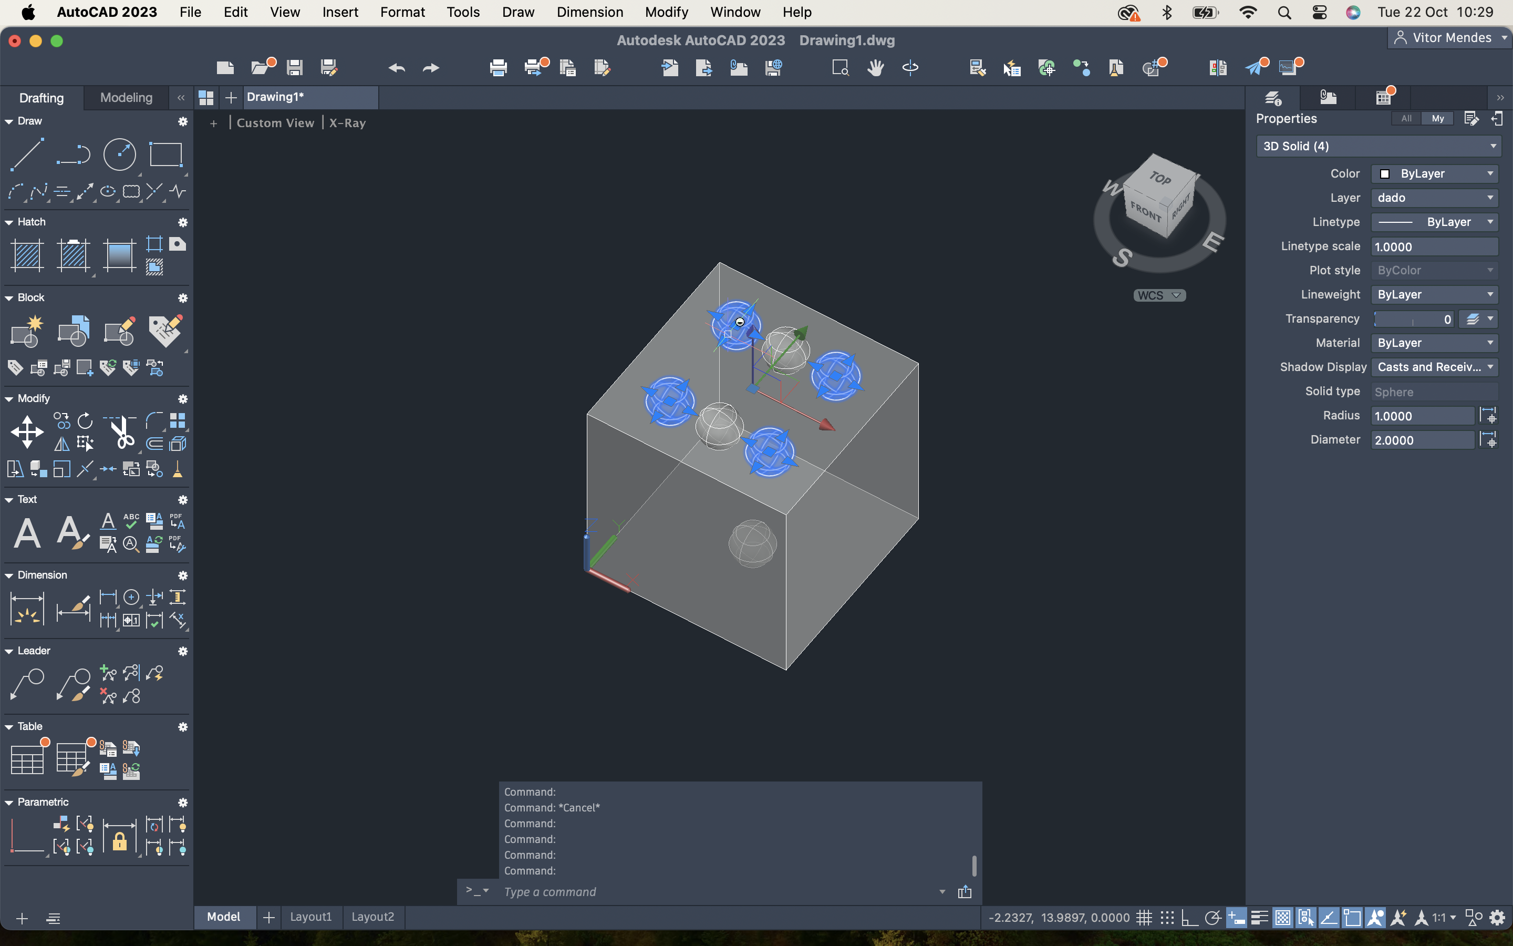
Task: Click the Save icon in toolbar
Action: click(x=295, y=68)
